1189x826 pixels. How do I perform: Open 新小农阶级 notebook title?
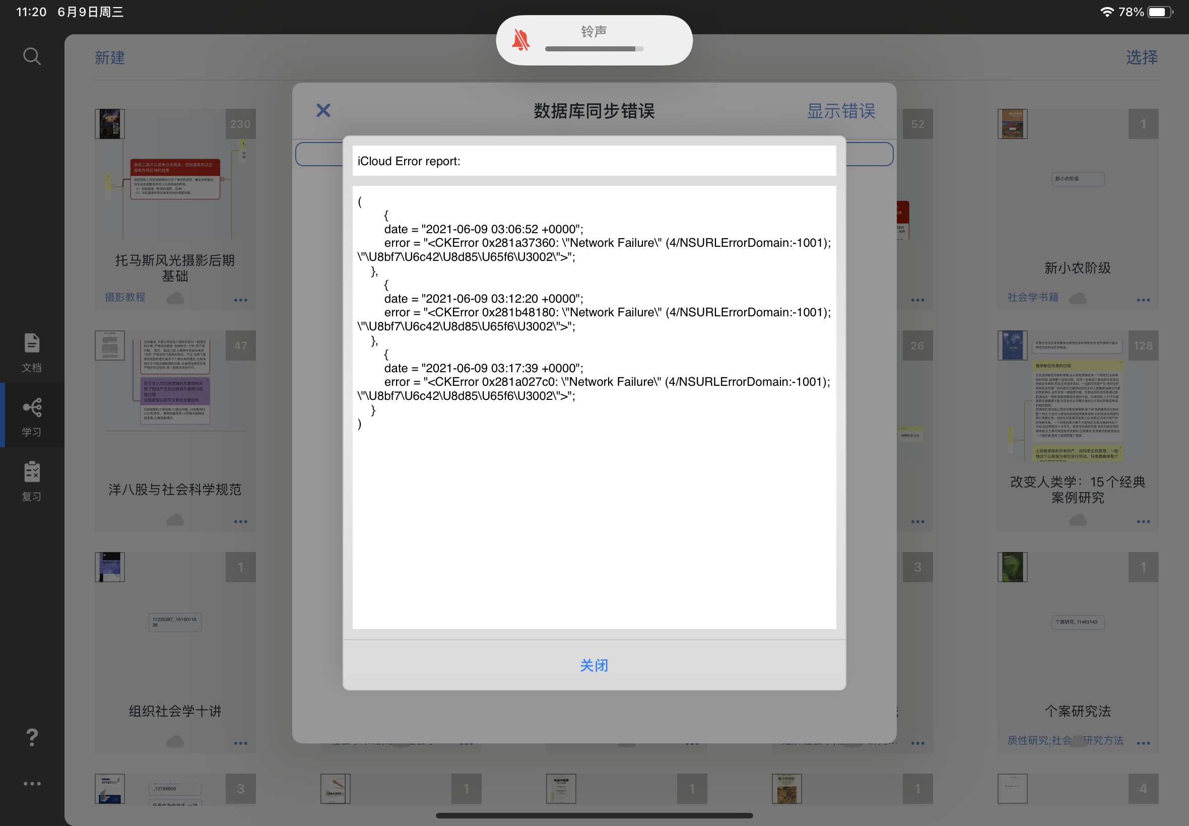click(1077, 267)
